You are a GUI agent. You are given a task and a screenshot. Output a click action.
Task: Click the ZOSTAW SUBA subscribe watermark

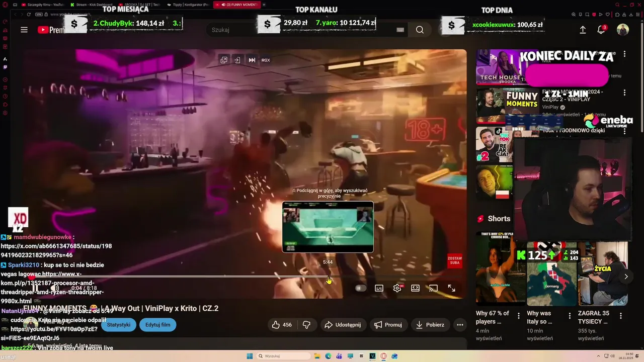[454, 261]
